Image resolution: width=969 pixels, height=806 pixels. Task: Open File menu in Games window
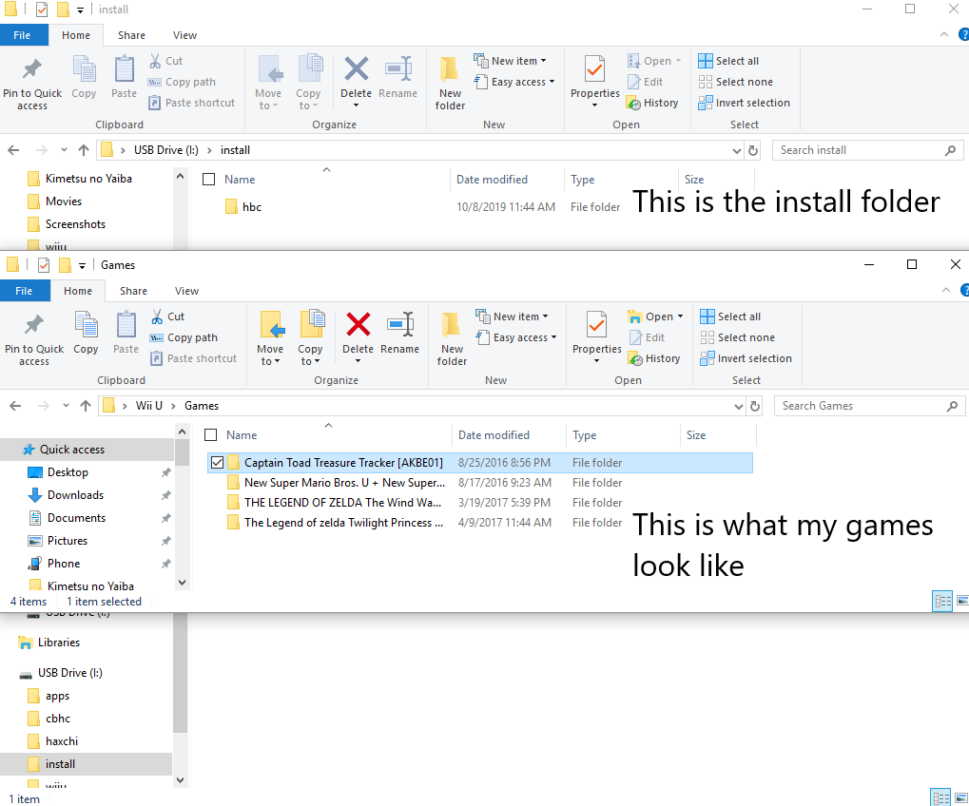[x=24, y=291]
